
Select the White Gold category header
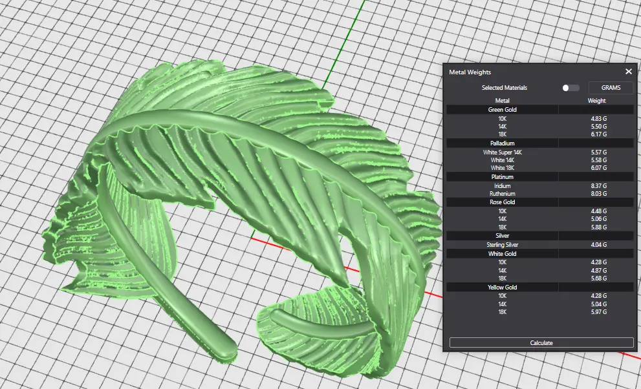(502, 254)
